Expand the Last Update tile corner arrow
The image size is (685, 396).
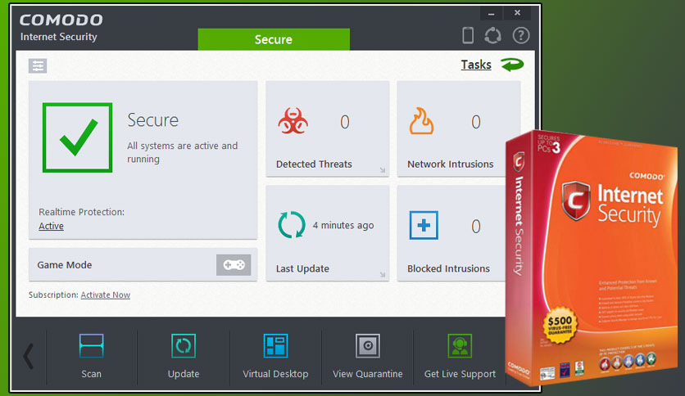[383, 275]
